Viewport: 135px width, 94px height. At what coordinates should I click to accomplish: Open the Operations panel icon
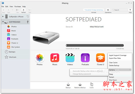click(x=108, y=10)
